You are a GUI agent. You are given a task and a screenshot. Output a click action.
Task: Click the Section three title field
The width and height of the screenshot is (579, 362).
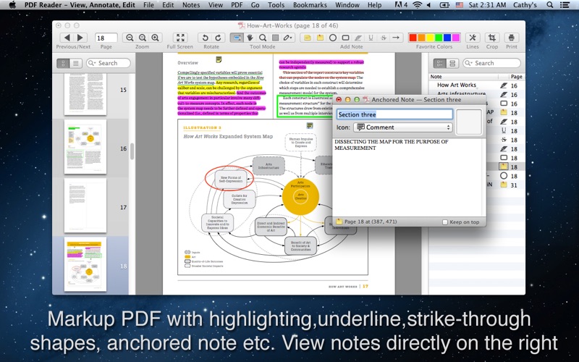tap(394, 114)
